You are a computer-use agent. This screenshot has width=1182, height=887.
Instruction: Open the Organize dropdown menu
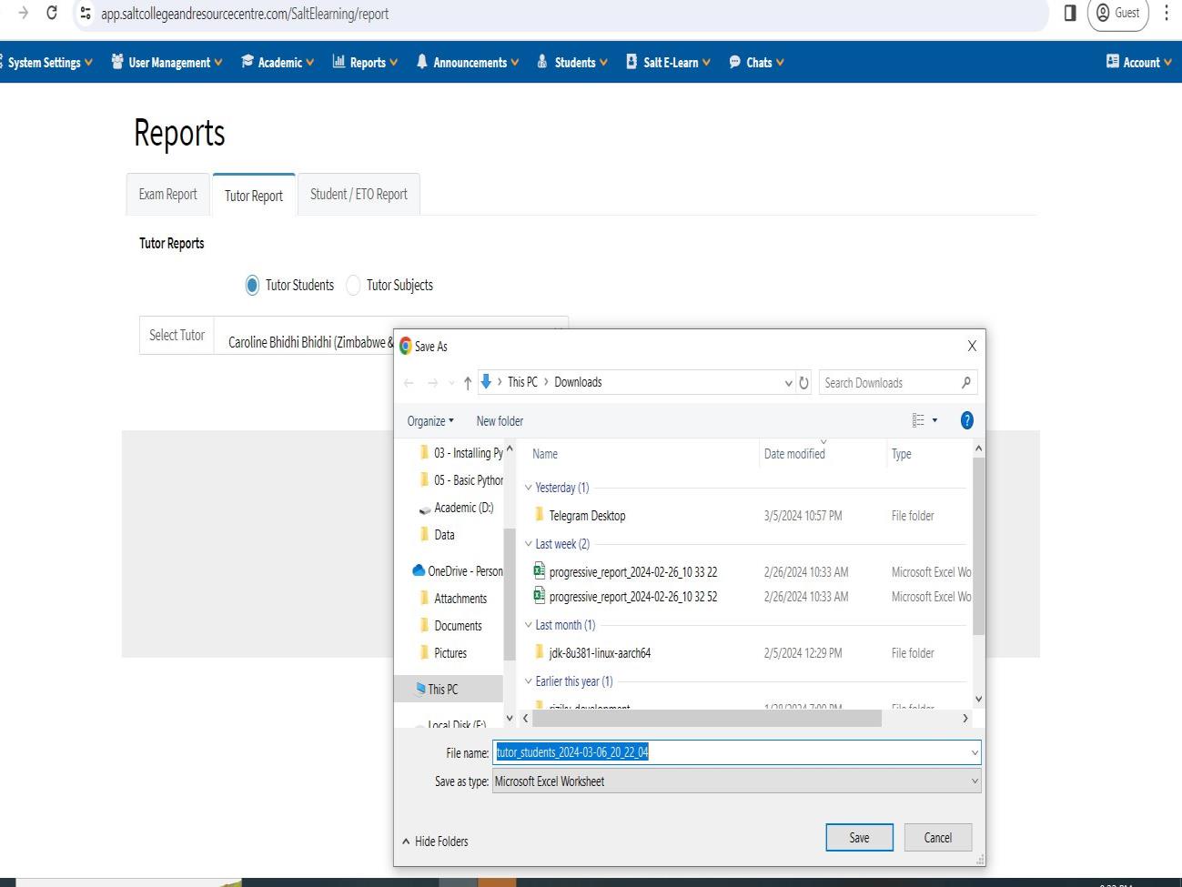coord(430,421)
